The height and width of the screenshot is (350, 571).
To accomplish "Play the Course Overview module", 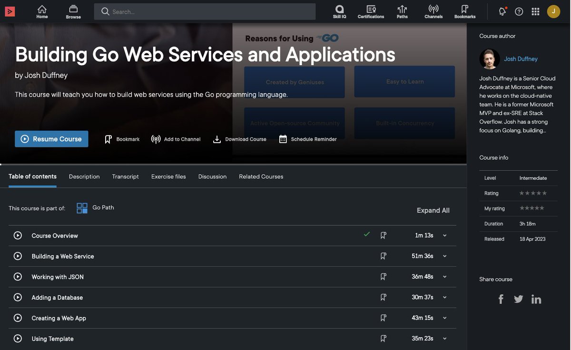I will point(18,235).
